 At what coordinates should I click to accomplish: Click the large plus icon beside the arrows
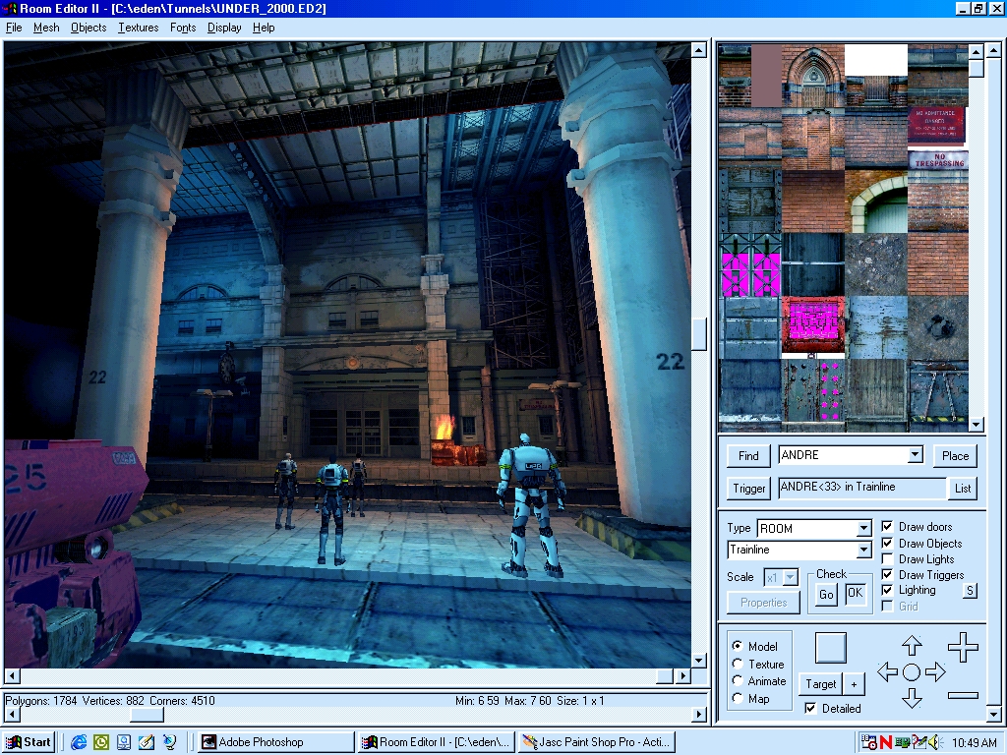[963, 647]
